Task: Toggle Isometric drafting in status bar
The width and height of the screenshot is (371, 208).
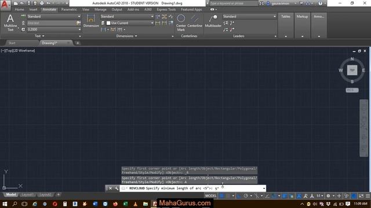Action: pyautogui.click(x=256, y=196)
